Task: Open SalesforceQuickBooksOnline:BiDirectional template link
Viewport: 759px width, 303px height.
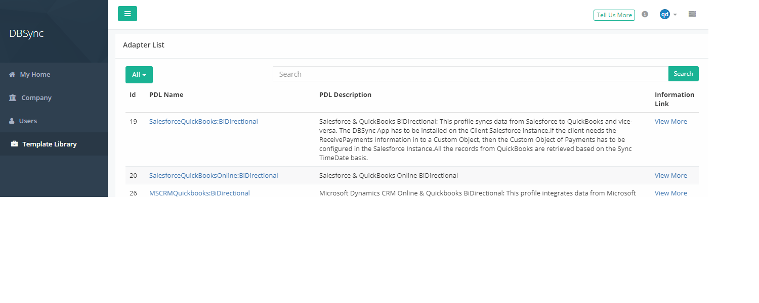Action: (x=214, y=176)
